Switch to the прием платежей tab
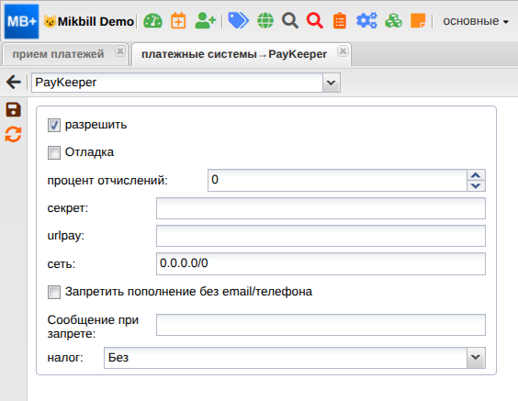This screenshot has width=518, height=401. coord(58,54)
